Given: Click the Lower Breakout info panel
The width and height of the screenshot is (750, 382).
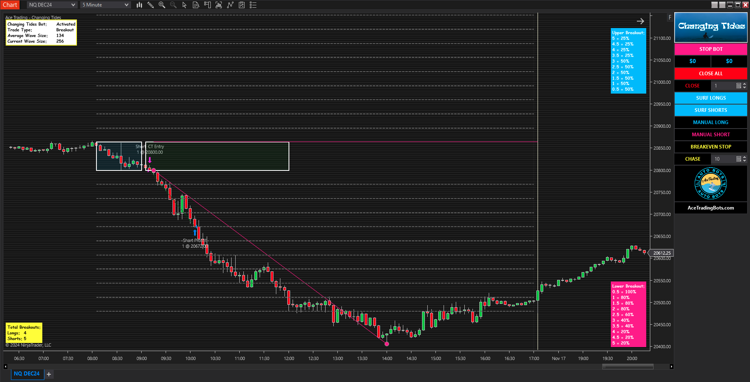Looking at the screenshot, I should (x=628, y=314).
